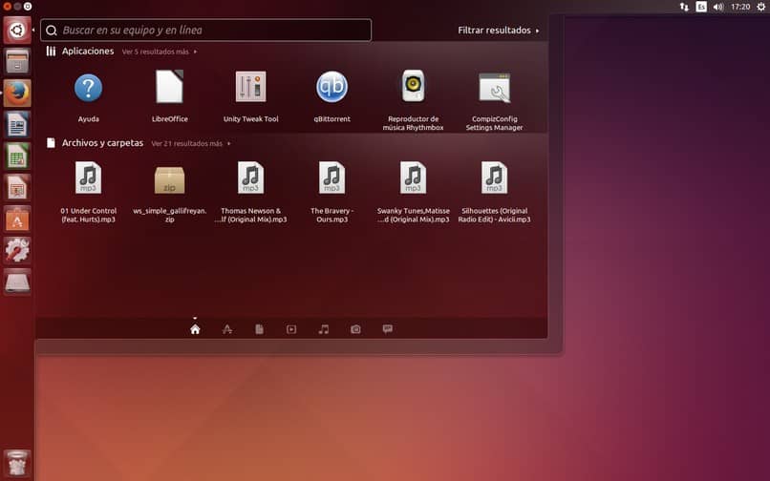The image size is (770, 481).
Task: Open The Bravery - Ours.mp3
Action: tap(332, 178)
